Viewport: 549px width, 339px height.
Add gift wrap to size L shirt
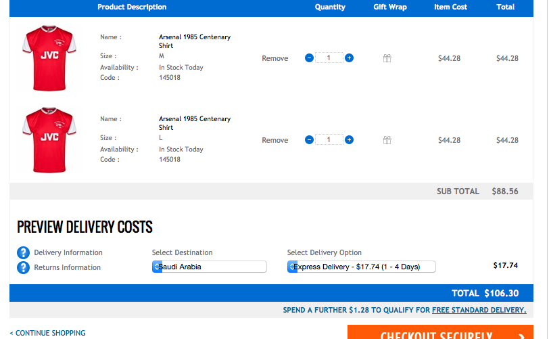[x=387, y=140]
